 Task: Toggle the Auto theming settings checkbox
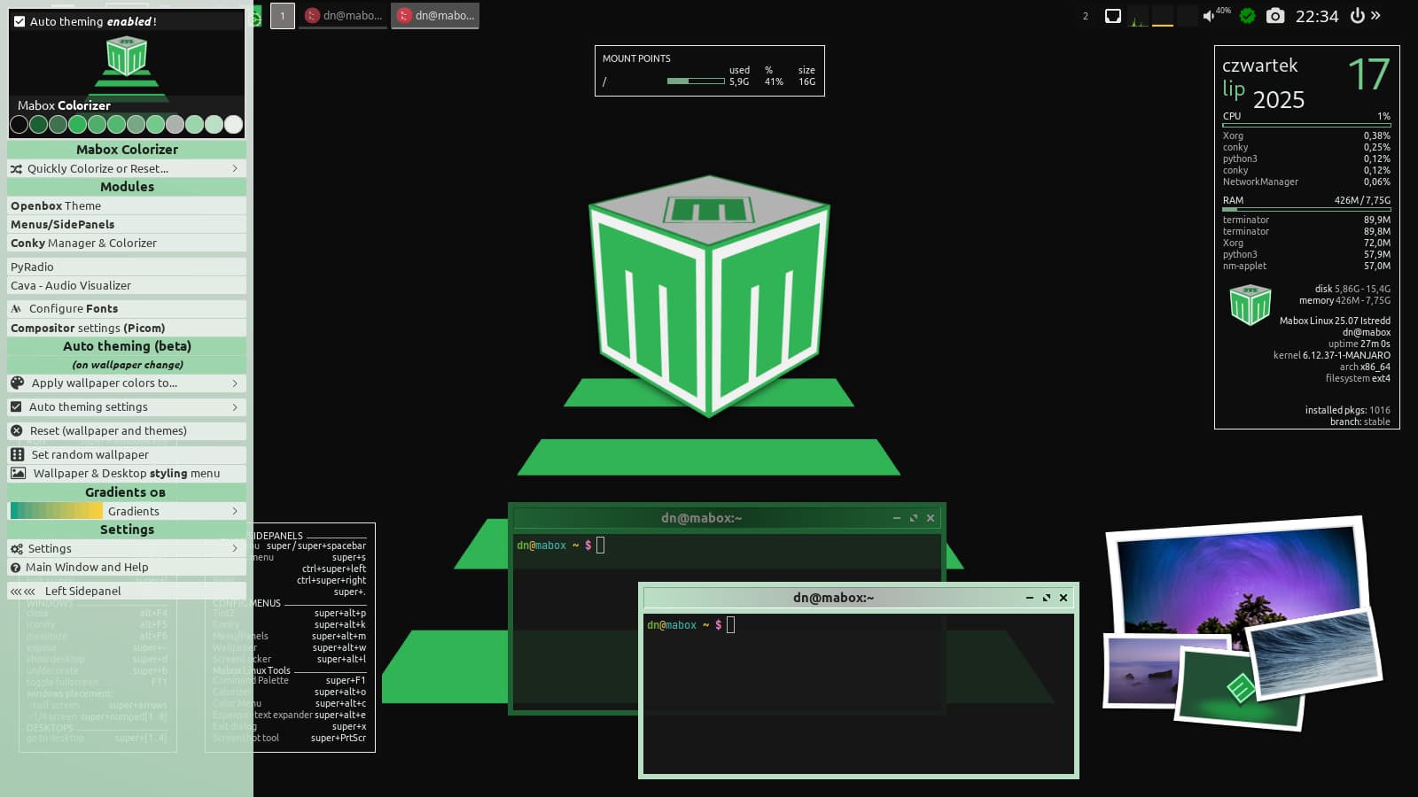(x=16, y=407)
